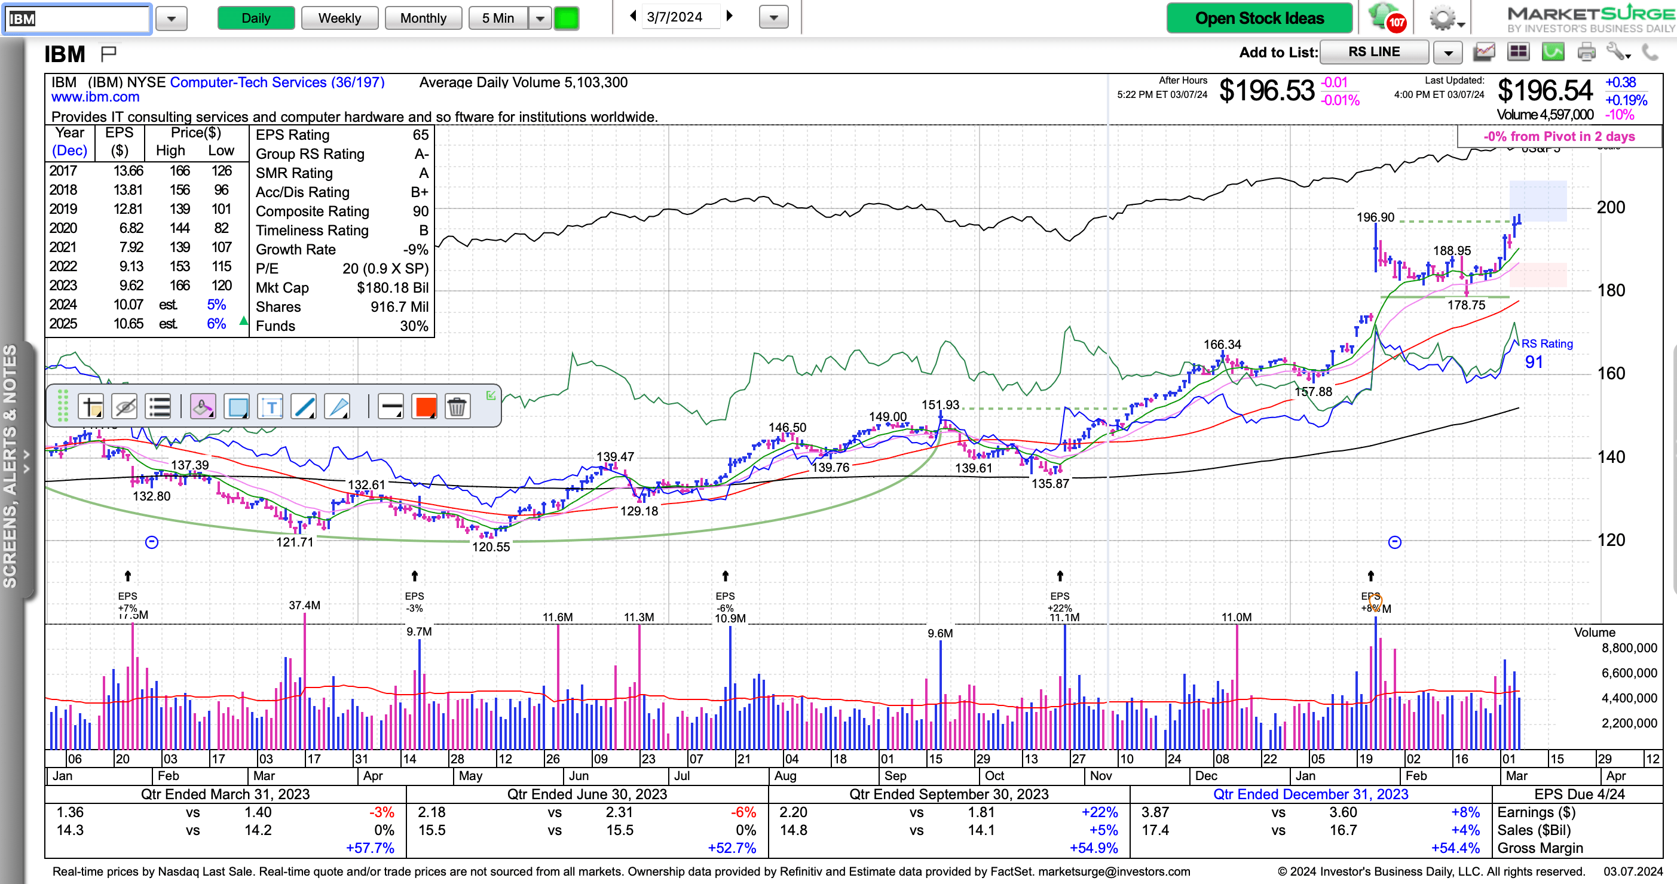Image resolution: width=1677 pixels, height=884 pixels.
Task: Click the IBM flag marker icon
Action: 109,53
